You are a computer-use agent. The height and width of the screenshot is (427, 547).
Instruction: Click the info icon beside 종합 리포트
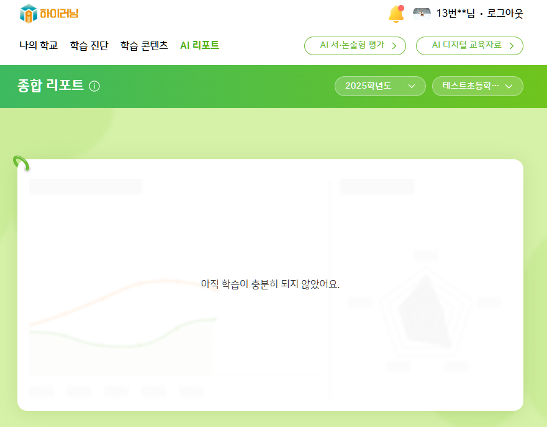pyautogui.click(x=94, y=86)
